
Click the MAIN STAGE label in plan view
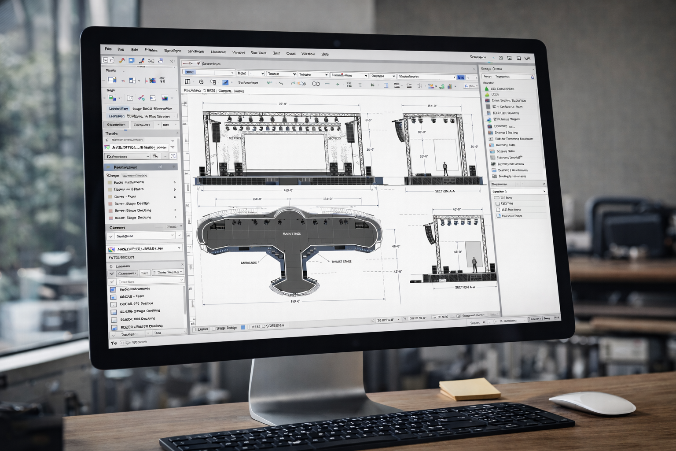click(291, 233)
